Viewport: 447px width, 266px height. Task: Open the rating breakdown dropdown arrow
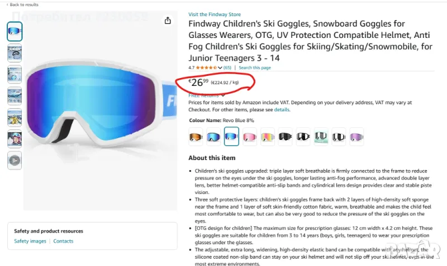220,68
